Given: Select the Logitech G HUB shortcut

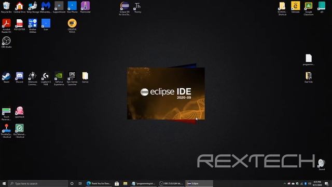Looking at the screenshot, I should 46,78.
